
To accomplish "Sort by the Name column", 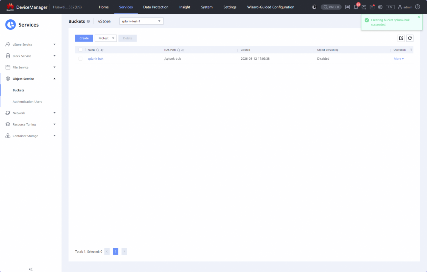I will [x=102, y=50].
